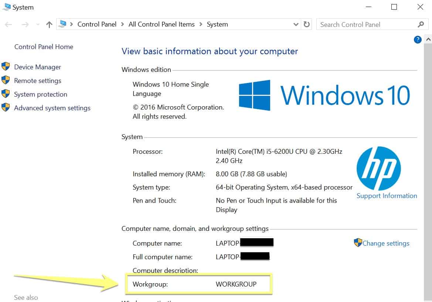Image resolution: width=432 pixels, height=302 pixels.
Task: Go to Control Panel Home
Action: click(x=44, y=47)
